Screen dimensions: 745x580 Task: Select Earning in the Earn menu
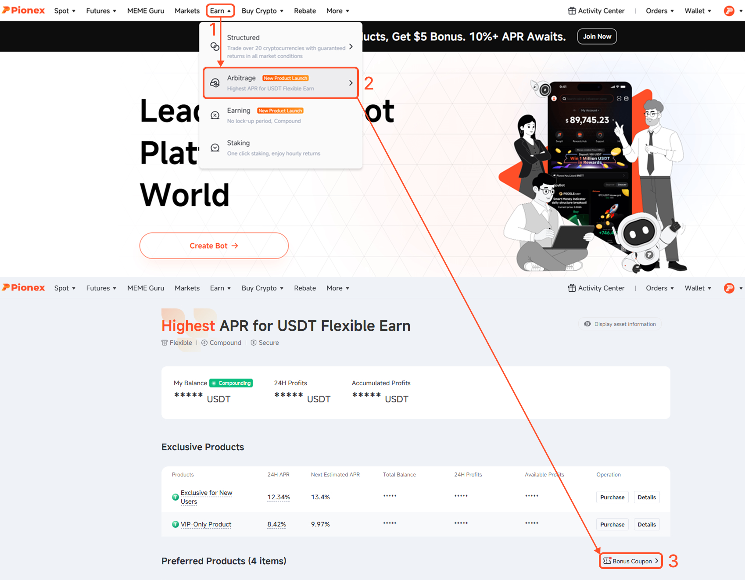point(281,115)
